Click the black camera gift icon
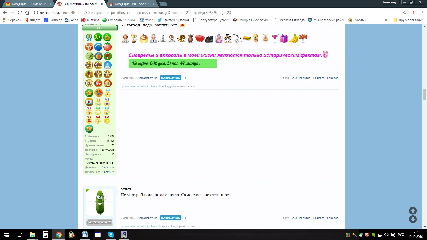The image size is (427, 240). click(209, 39)
